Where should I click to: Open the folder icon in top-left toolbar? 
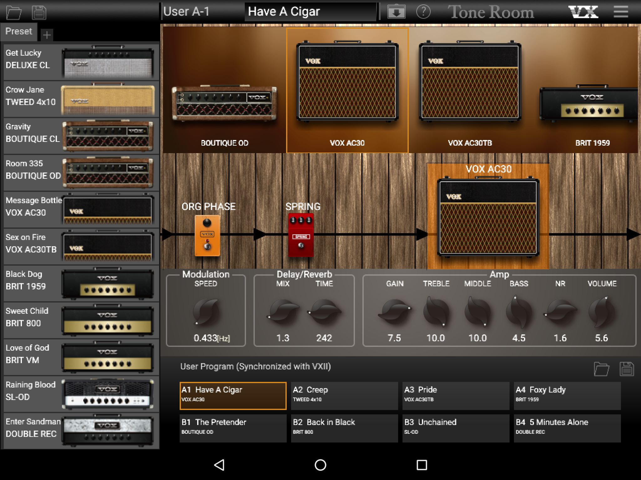[14, 12]
